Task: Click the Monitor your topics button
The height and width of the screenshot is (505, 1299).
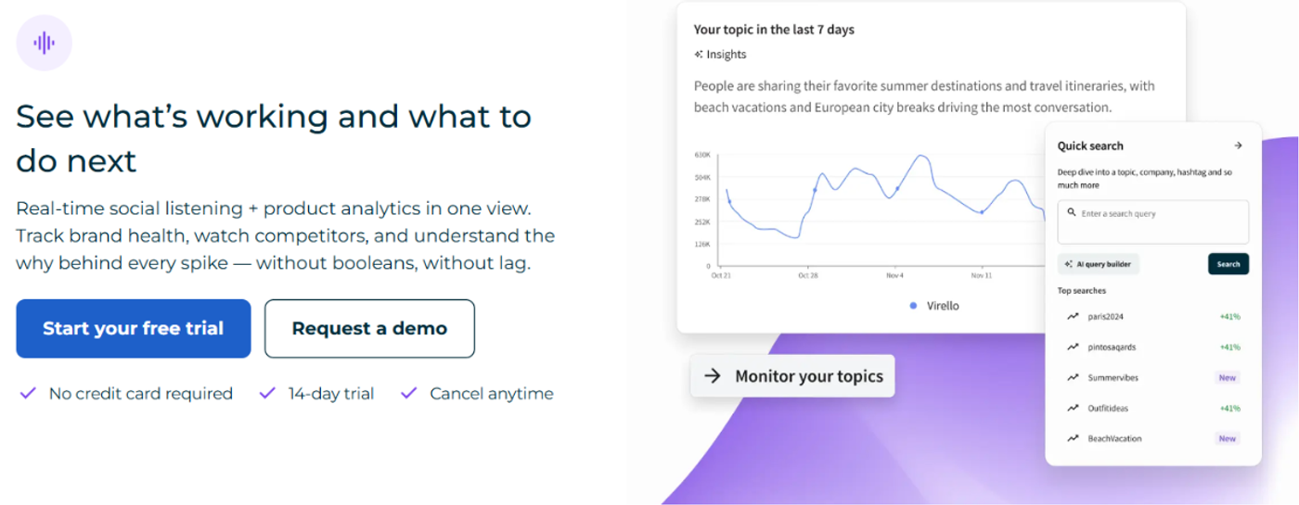Action: pyautogui.click(x=792, y=376)
